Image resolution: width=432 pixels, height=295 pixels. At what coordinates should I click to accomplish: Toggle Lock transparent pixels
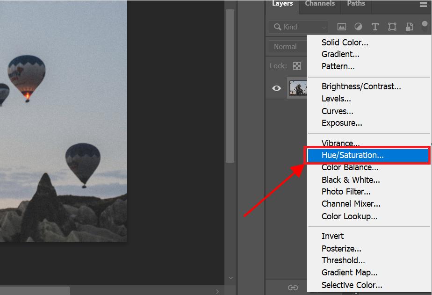point(297,66)
